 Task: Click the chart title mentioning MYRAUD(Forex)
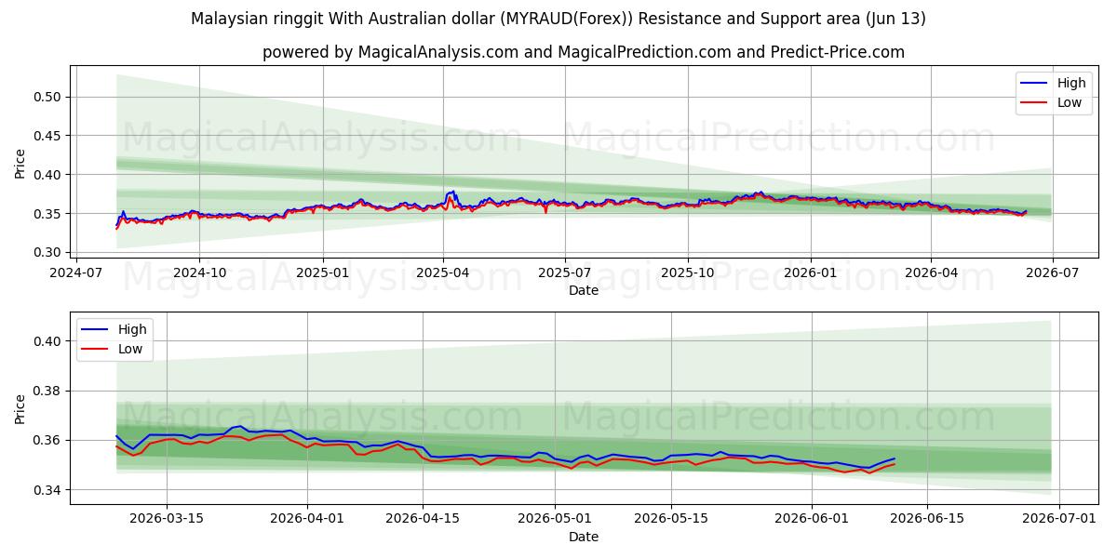tap(558, 19)
